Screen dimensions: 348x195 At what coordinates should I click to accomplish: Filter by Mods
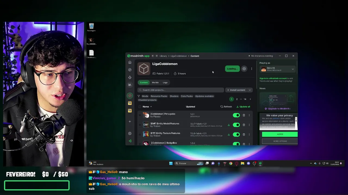[x=145, y=96]
